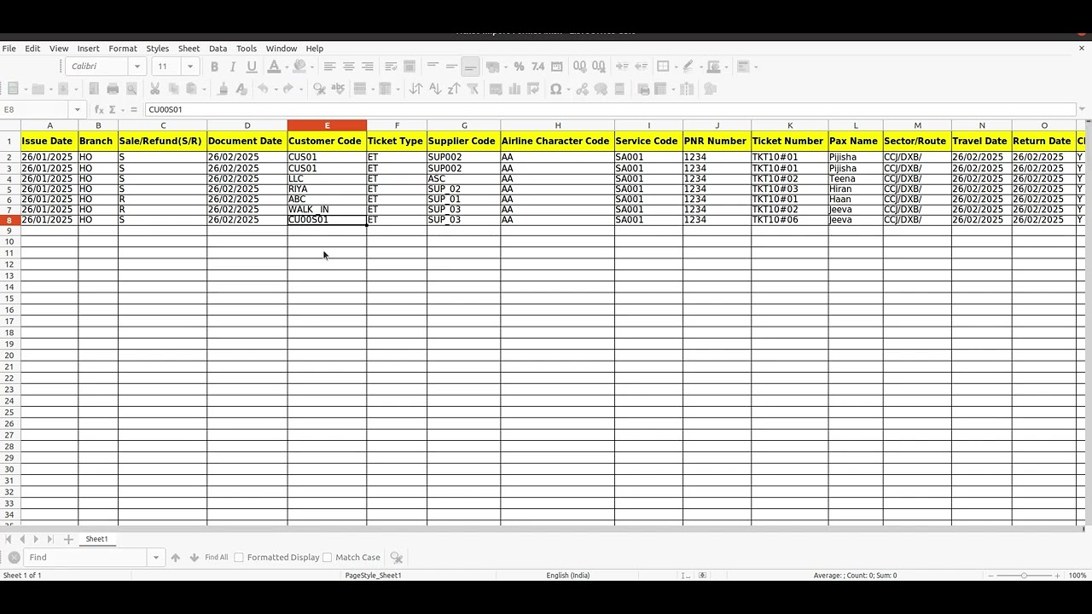Switch to Sheet1 tab

(x=96, y=540)
